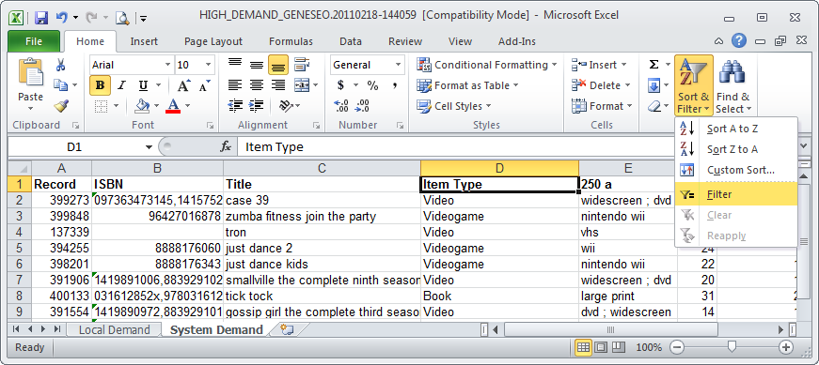
Task: Click the zoom slider handle
Action: click(732, 347)
